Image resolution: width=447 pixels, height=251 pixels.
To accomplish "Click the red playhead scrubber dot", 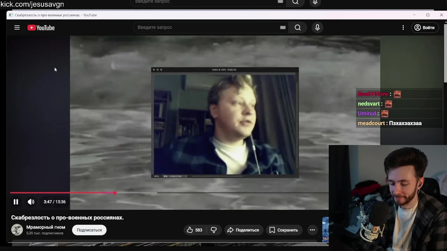I will (x=115, y=193).
